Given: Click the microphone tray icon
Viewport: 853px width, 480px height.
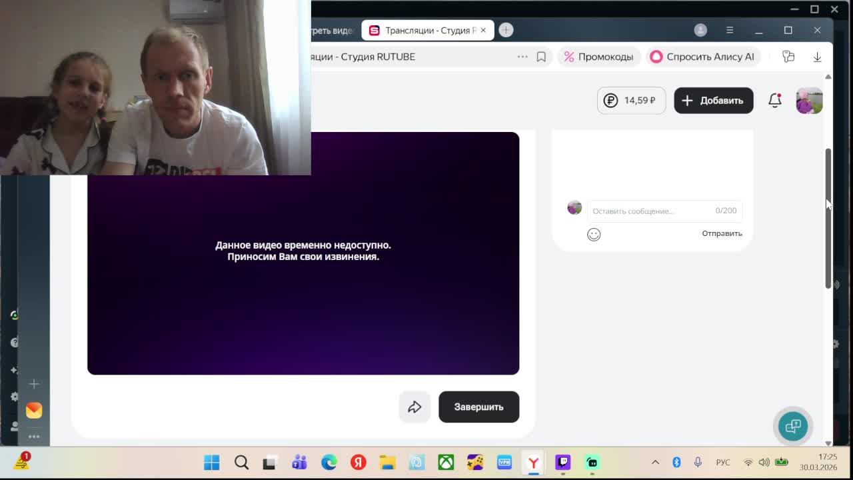Looking at the screenshot, I should [698, 462].
